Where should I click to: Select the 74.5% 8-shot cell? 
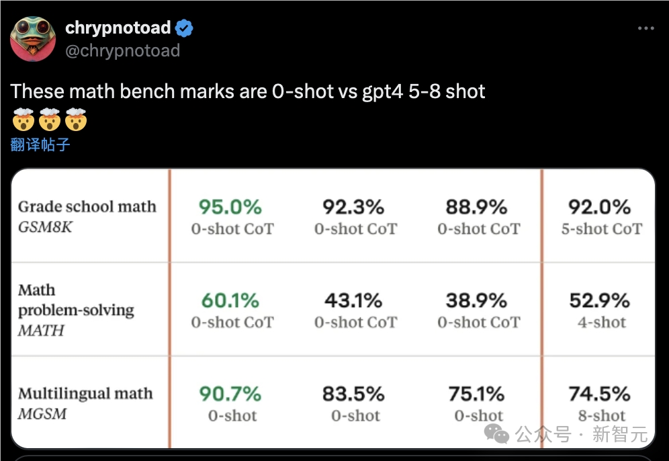point(600,403)
